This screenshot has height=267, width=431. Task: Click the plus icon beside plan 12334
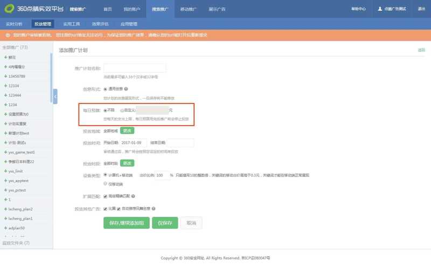click(5, 86)
